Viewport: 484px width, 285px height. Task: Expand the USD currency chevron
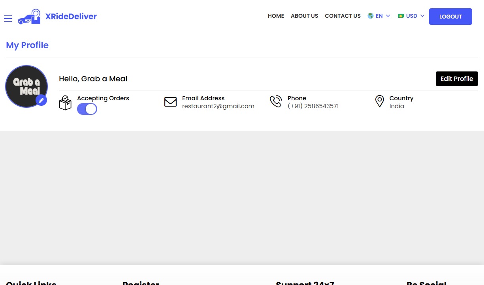422,16
